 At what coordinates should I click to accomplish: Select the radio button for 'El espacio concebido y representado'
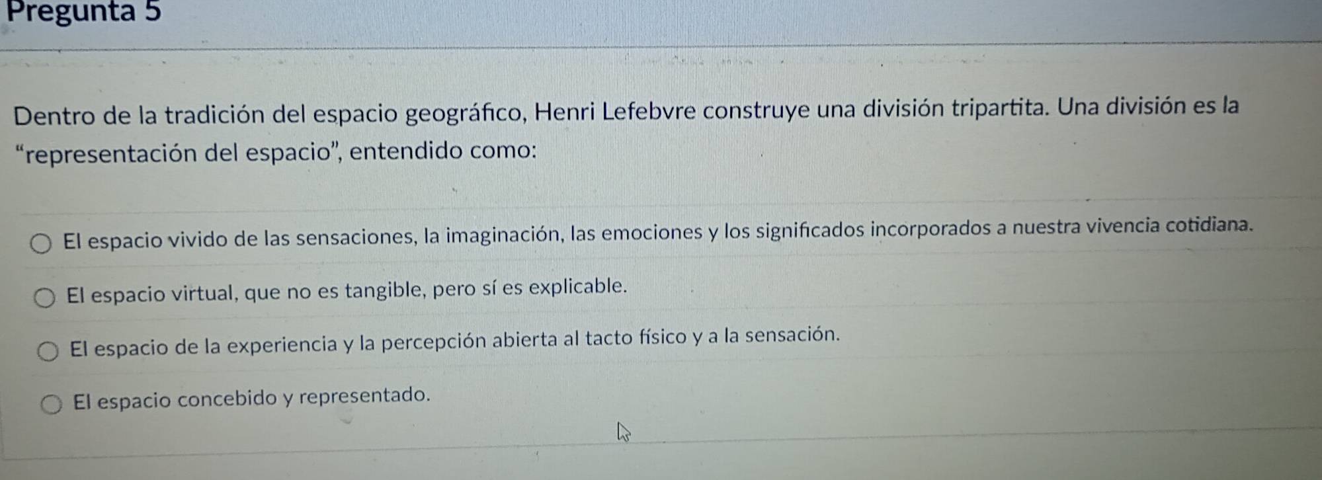pos(52,404)
